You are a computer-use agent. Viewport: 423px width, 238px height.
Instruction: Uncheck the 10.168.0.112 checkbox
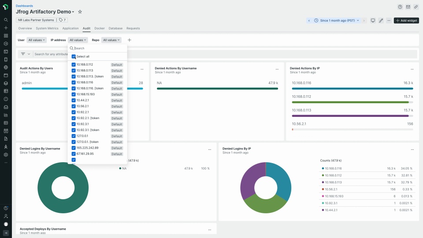(74, 64)
